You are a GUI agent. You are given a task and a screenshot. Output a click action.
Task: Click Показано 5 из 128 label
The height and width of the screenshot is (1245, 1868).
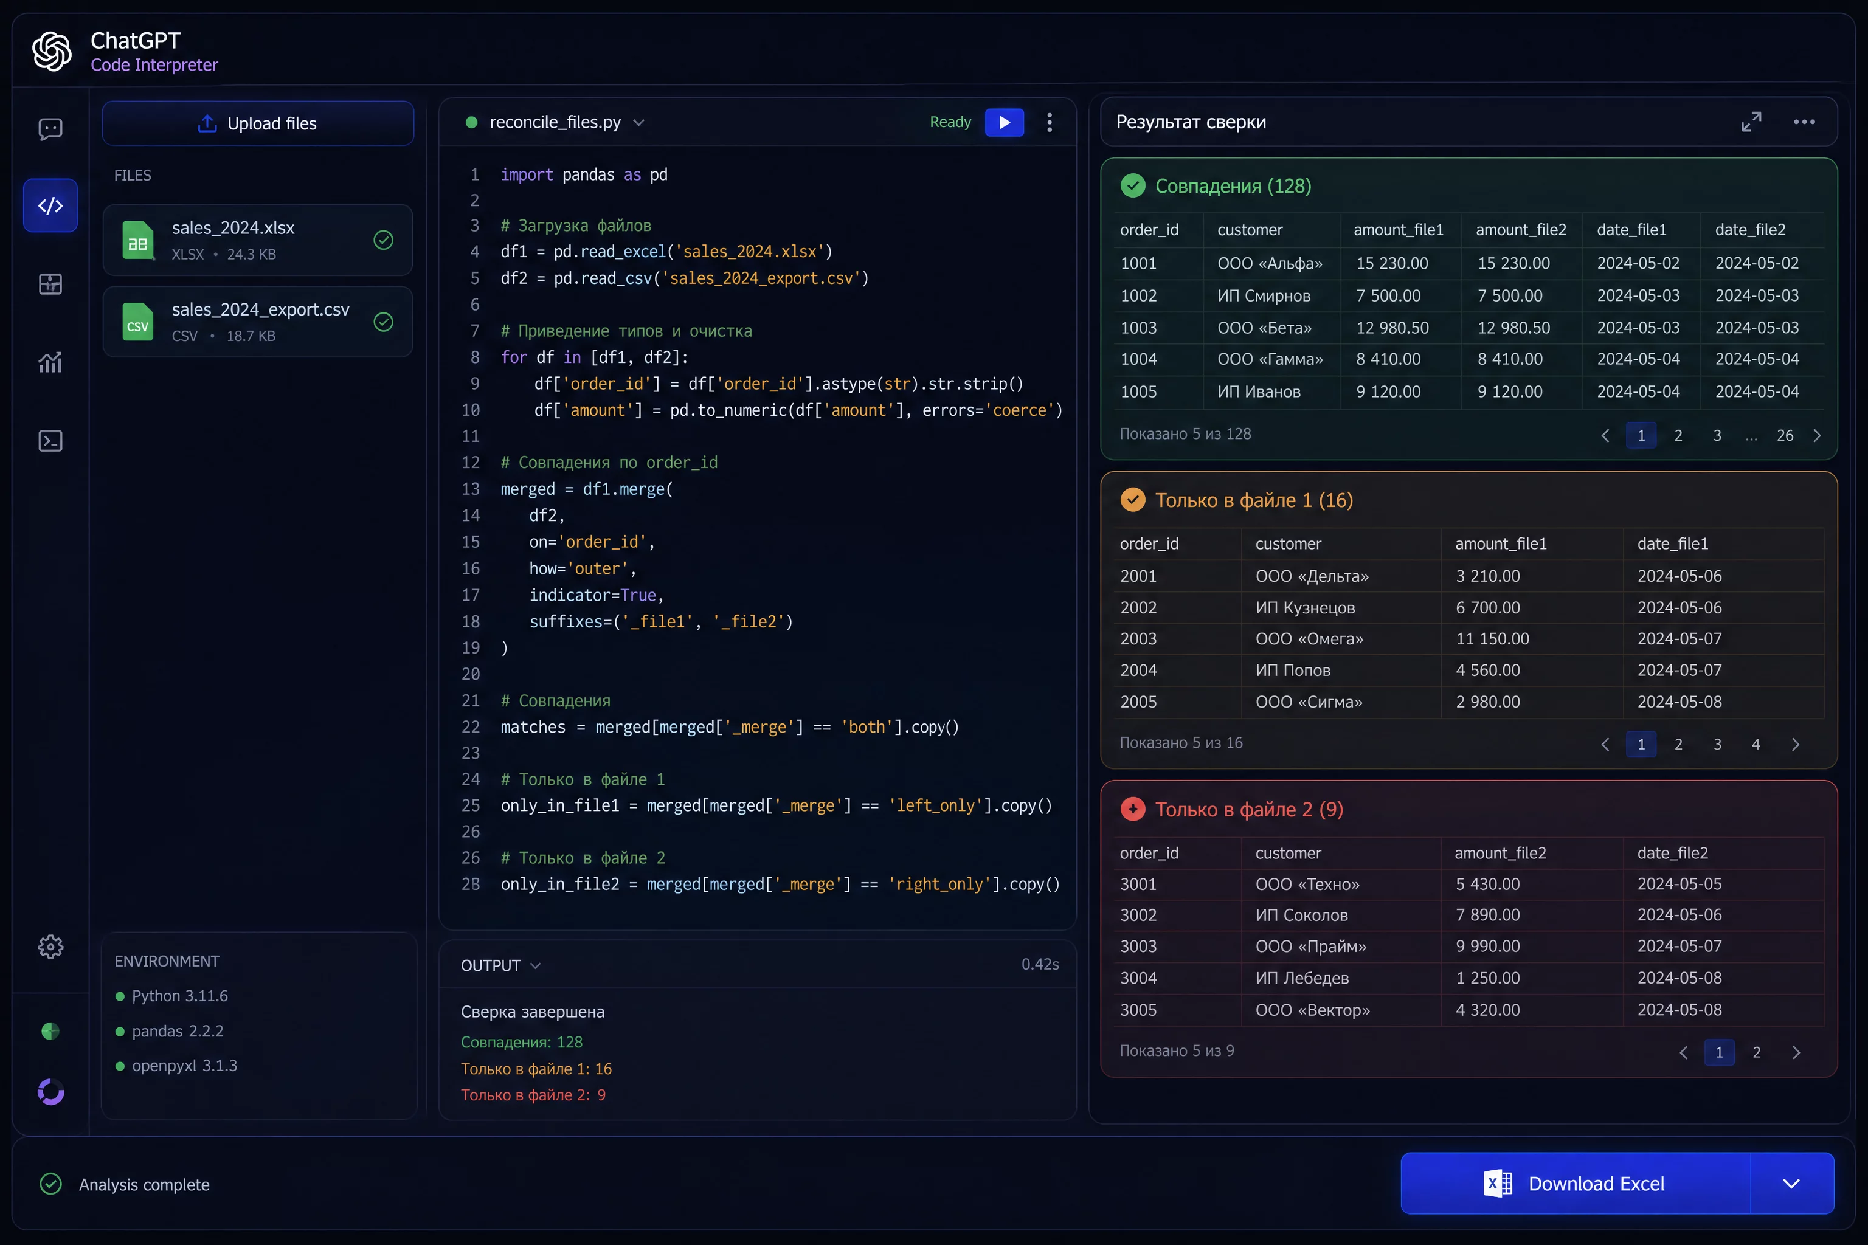1185,433
